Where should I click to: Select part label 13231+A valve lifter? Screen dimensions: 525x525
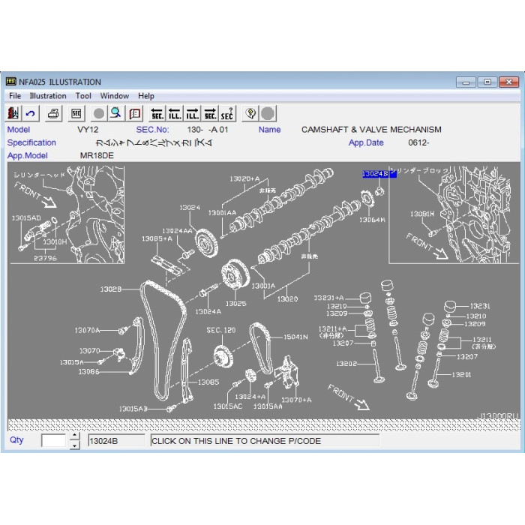click(x=328, y=298)
